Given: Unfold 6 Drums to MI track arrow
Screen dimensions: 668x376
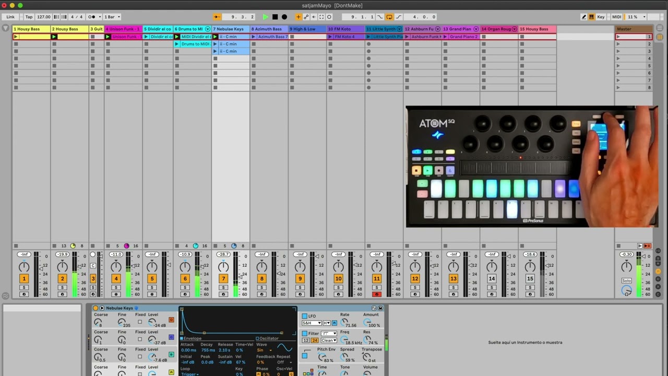Looking at the screenshot, I should pyautogui.click(x=207, y=29).
